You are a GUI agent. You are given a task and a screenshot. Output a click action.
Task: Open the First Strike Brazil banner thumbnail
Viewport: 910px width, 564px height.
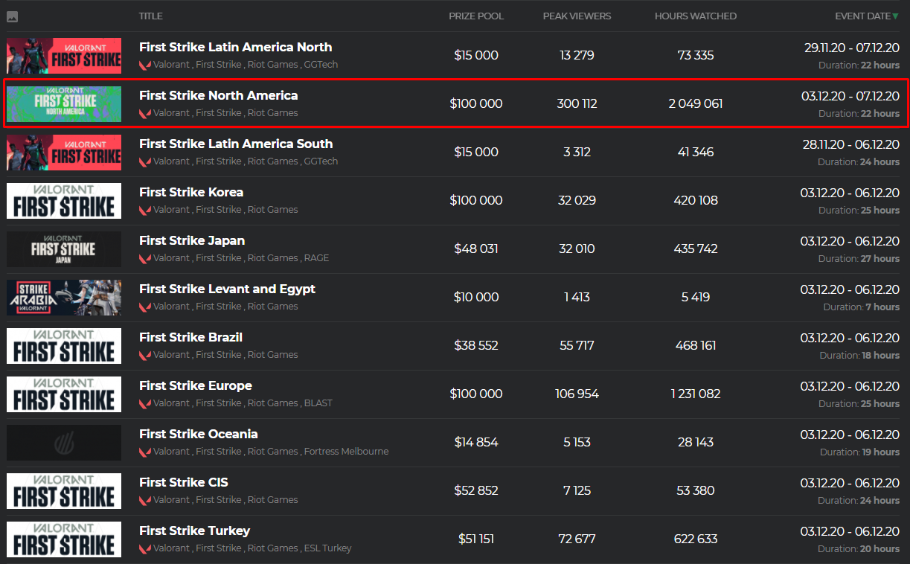[64, 346]
